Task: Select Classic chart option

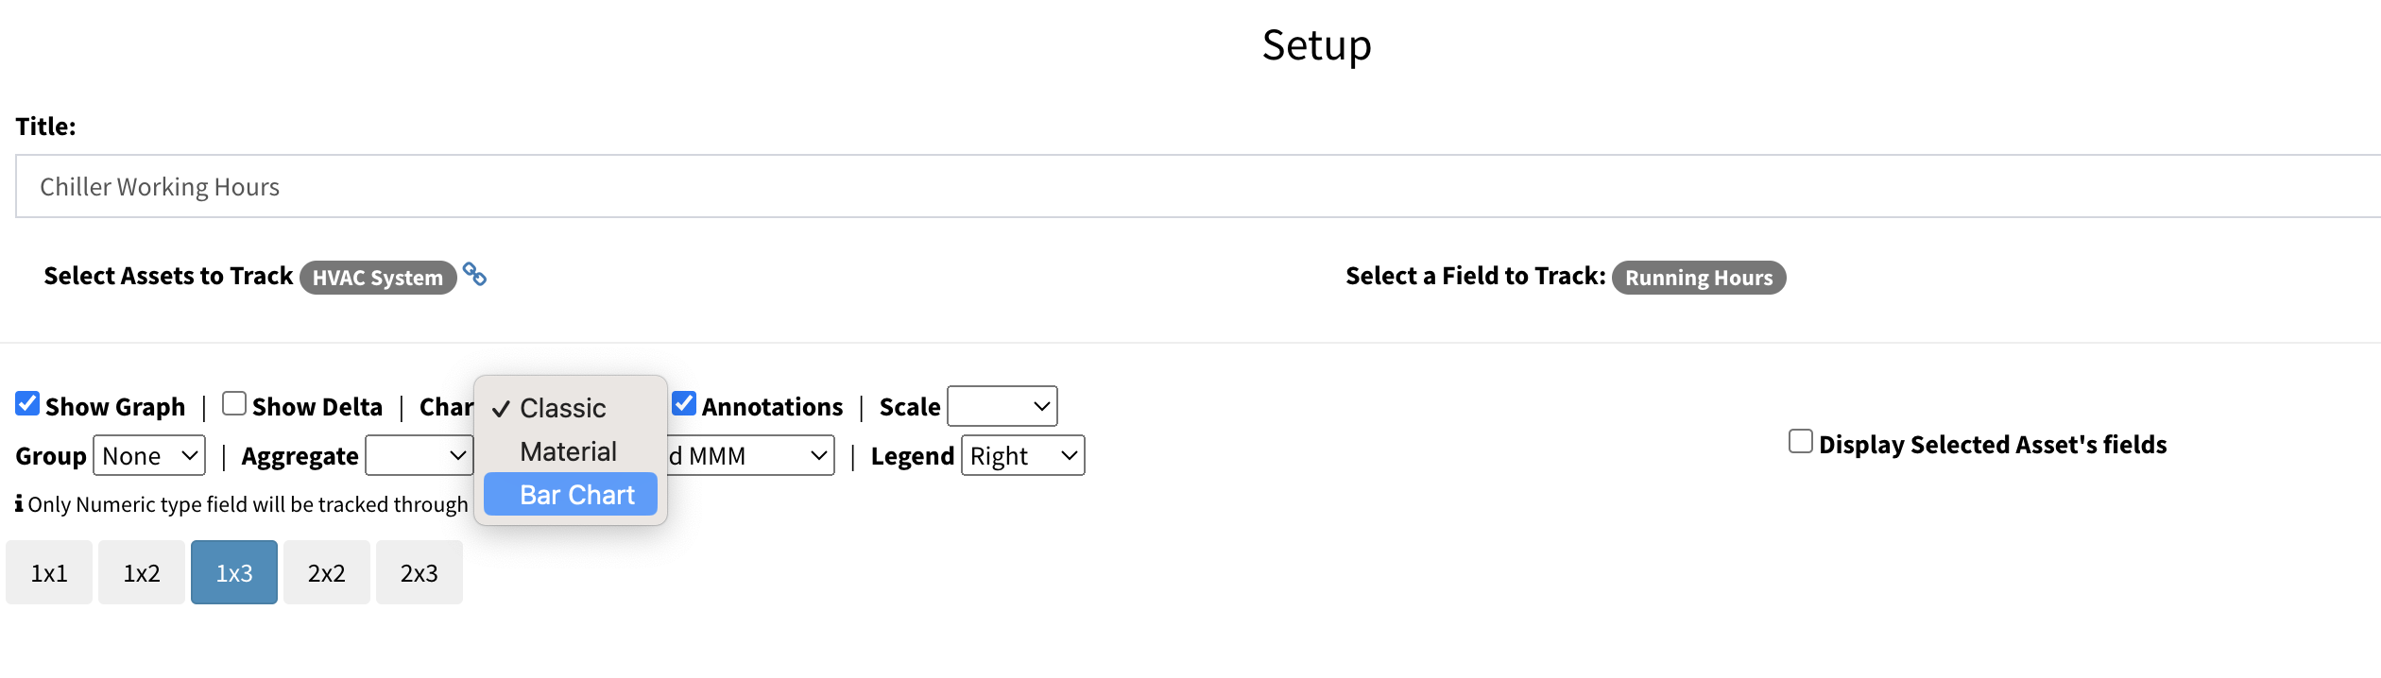Action: coord(563,408)
